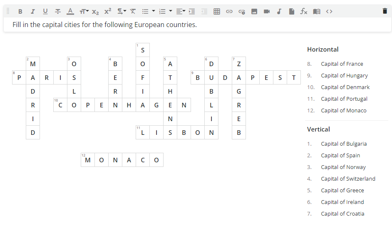Apply superscript formatting
The image size is (392, 226).
[108, 11]
